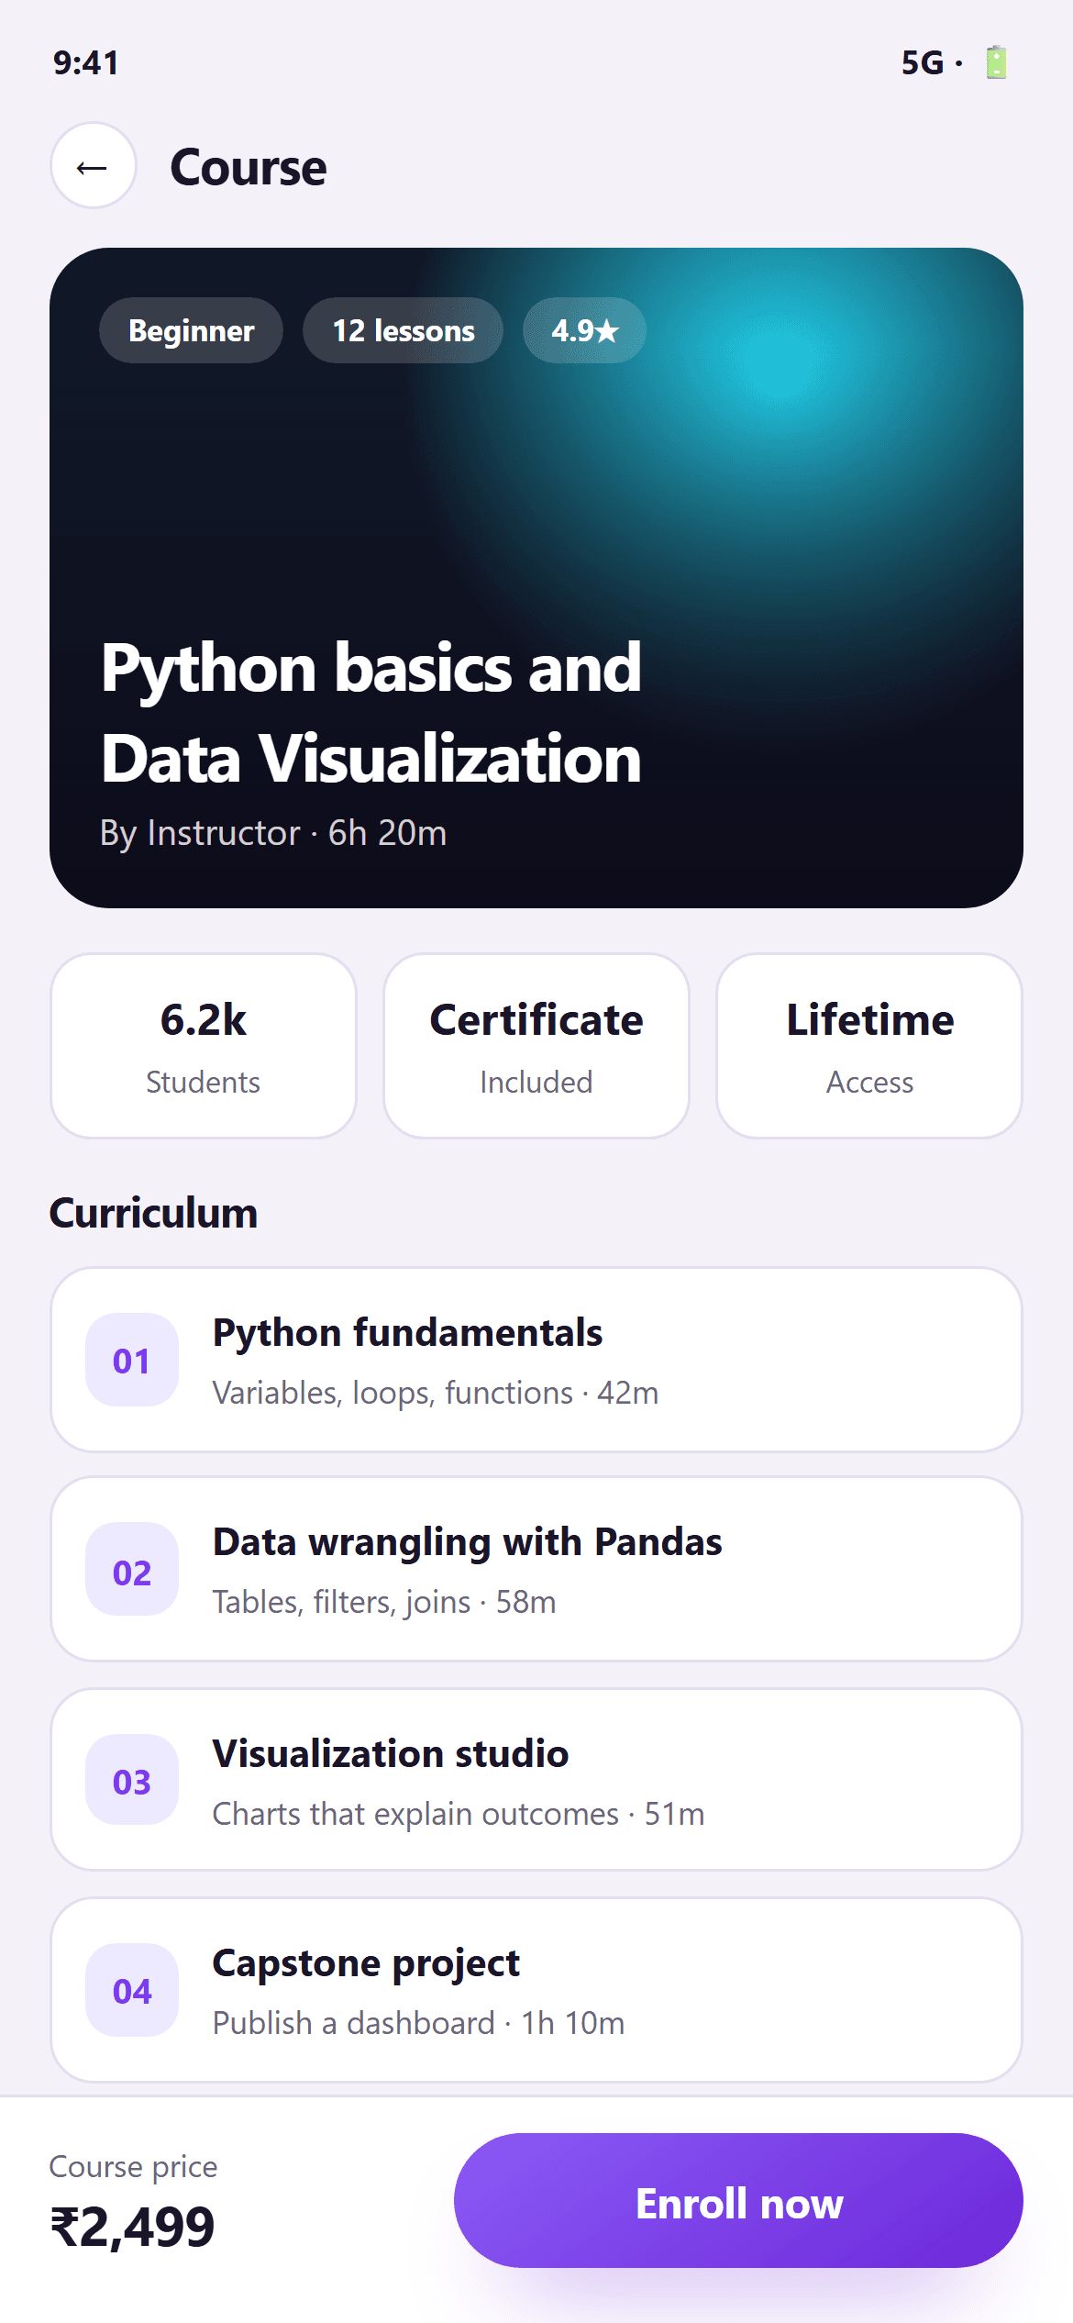Tap the back arrow button
The image size is (1073, 2323).
pyautogui.click(x=94, y=166)
